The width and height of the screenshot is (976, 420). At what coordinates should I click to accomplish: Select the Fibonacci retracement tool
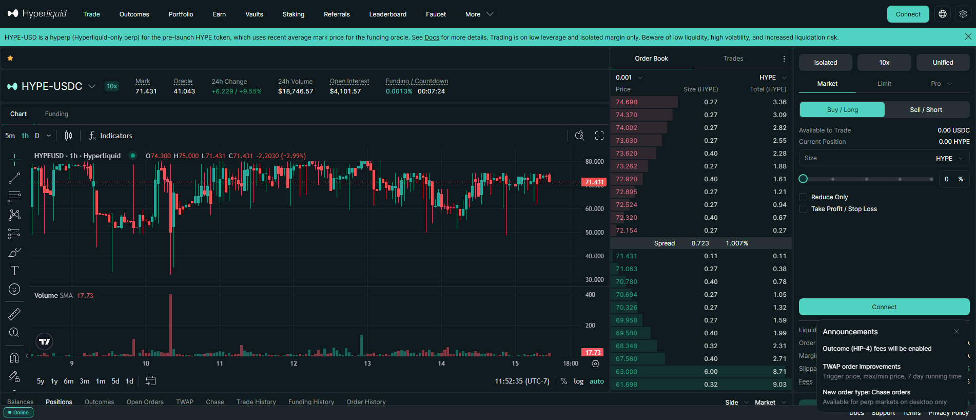(x=14, y=196)
